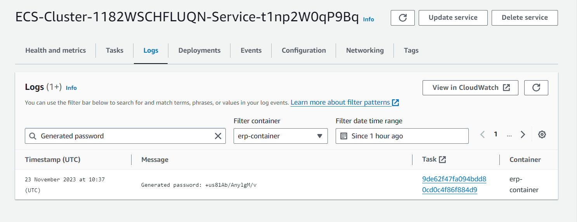Switch to the Tasks tab
Viewport: 577px width, 222px height.
pos(114,50)
